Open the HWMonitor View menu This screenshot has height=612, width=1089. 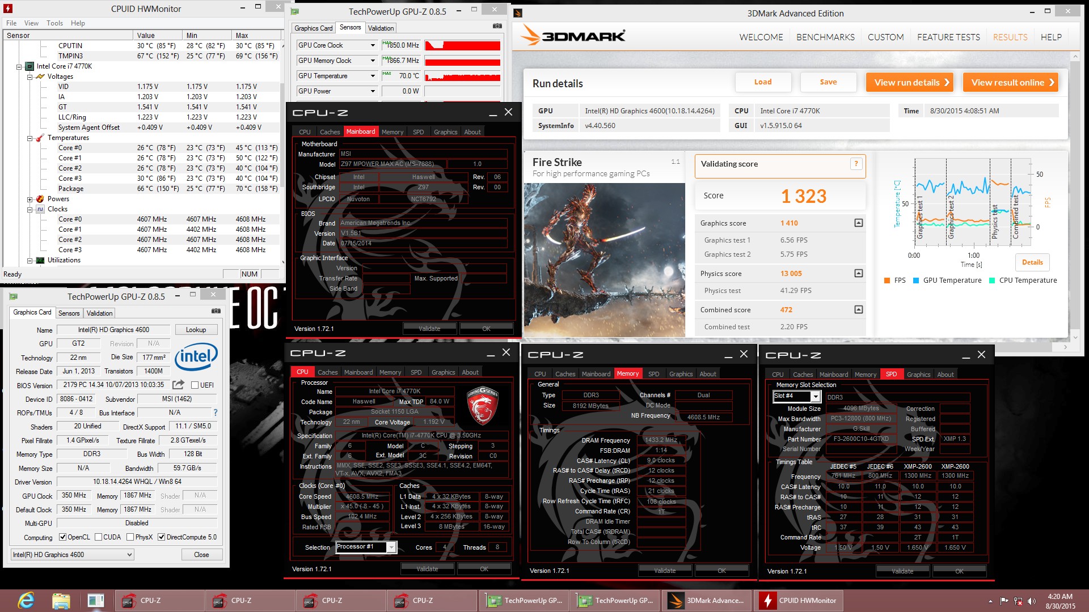pyautogui.click(x=31, y=23)
